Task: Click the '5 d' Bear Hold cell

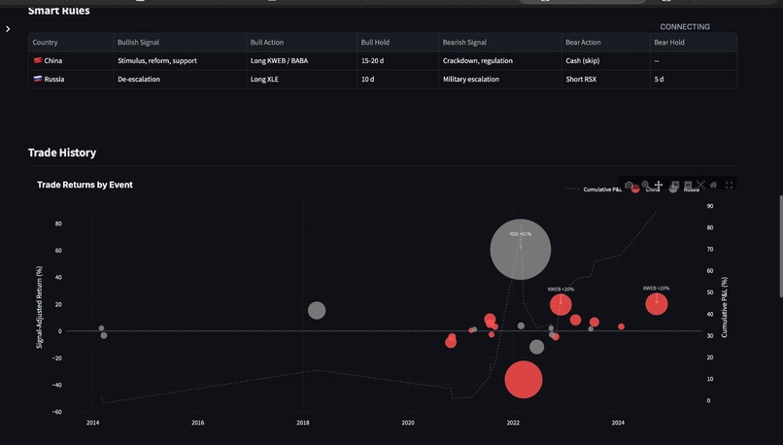Action: (x=694, y=80)
